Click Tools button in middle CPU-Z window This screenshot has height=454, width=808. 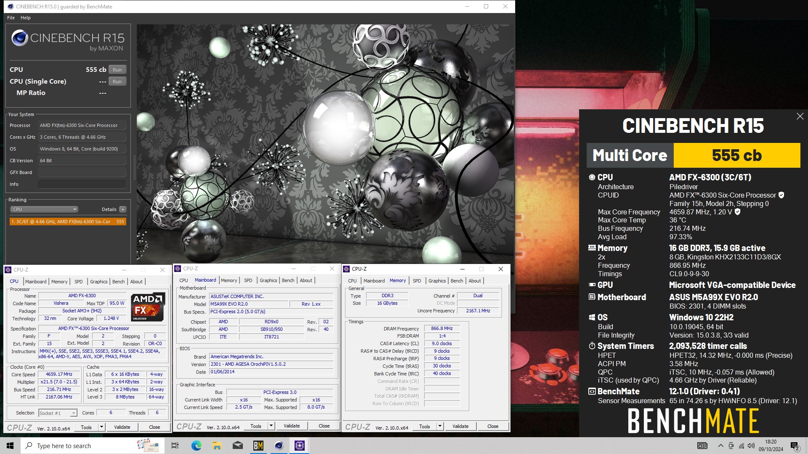pos(256,426)
